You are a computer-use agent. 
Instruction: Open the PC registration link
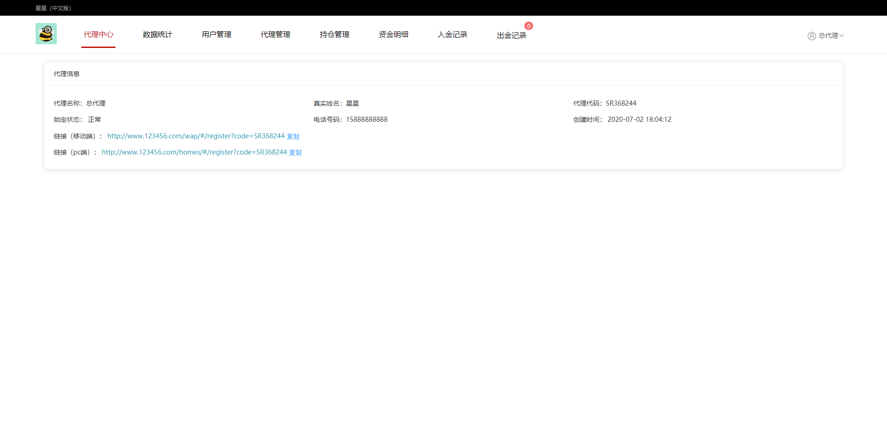point(194,152)
